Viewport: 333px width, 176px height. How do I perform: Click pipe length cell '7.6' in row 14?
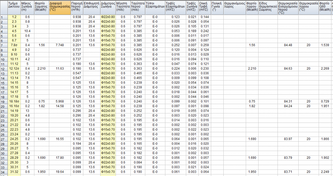click(27, 78)
